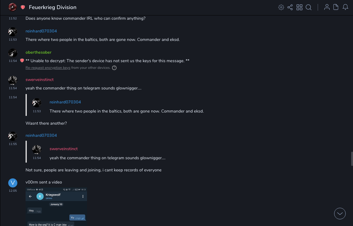Jump to bottom with the chevron button
353x226 pixels.
point(340,214)
